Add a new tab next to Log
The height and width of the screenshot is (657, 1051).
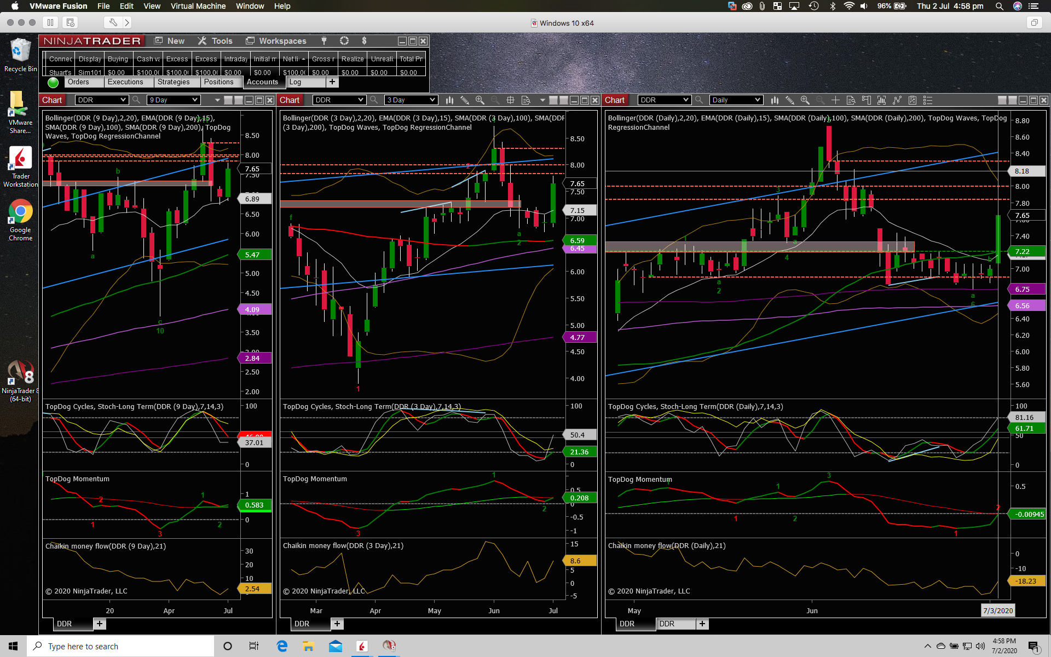point(332,82)
